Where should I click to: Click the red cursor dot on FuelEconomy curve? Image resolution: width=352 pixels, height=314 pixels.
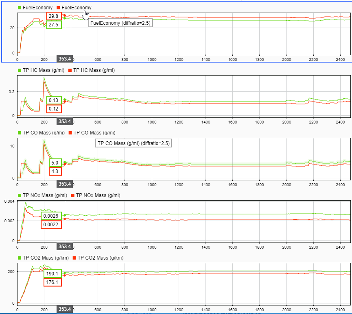(65, 15)
